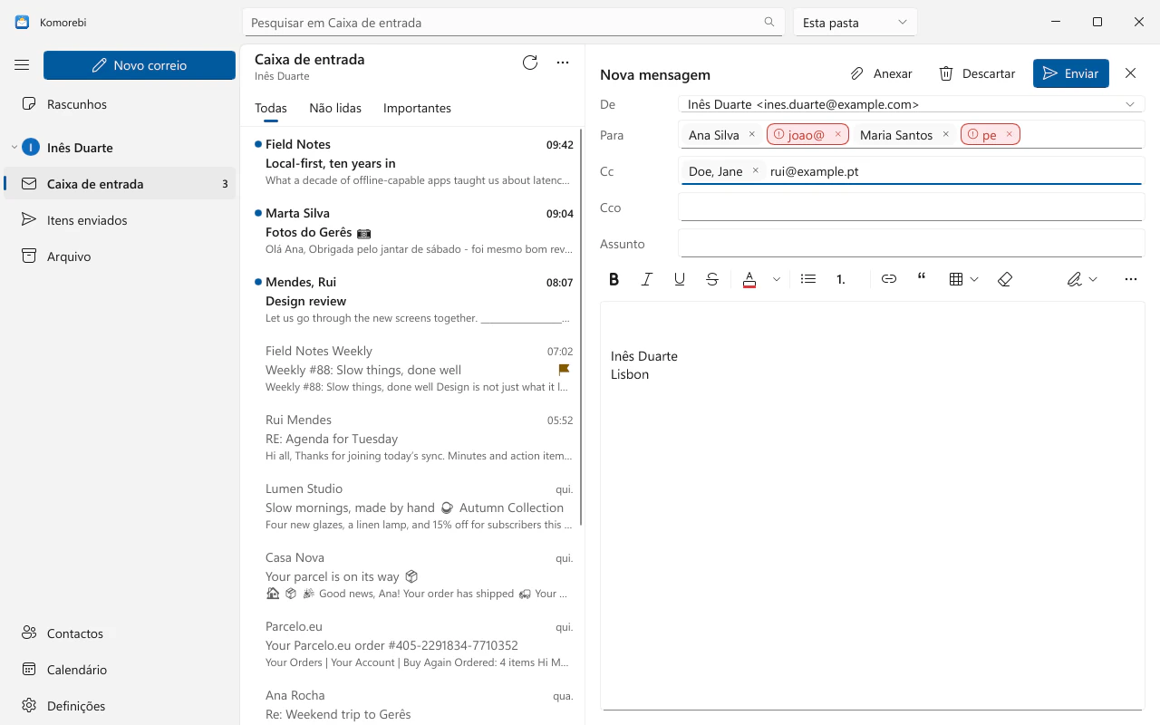The image size is (1160, 725).
Task: Click Novo correio button
Action: pyautogui.click(x=140, y=65)
